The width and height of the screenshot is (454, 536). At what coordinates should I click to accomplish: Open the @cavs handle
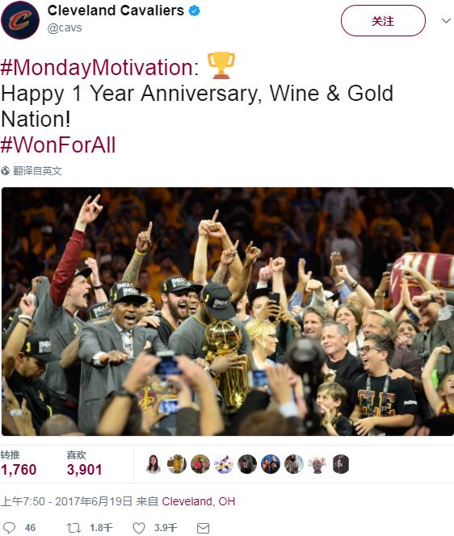point(65,27)
